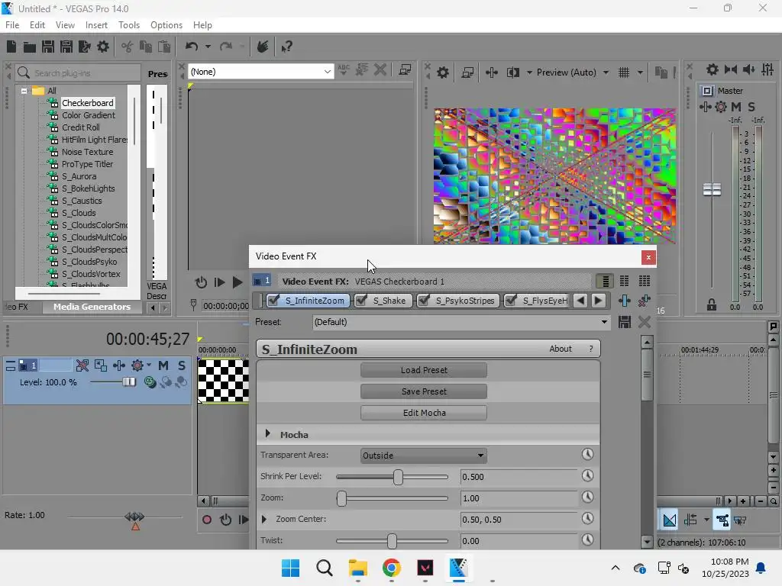Click Remove Selected Plug-In icon

[645, 301]
